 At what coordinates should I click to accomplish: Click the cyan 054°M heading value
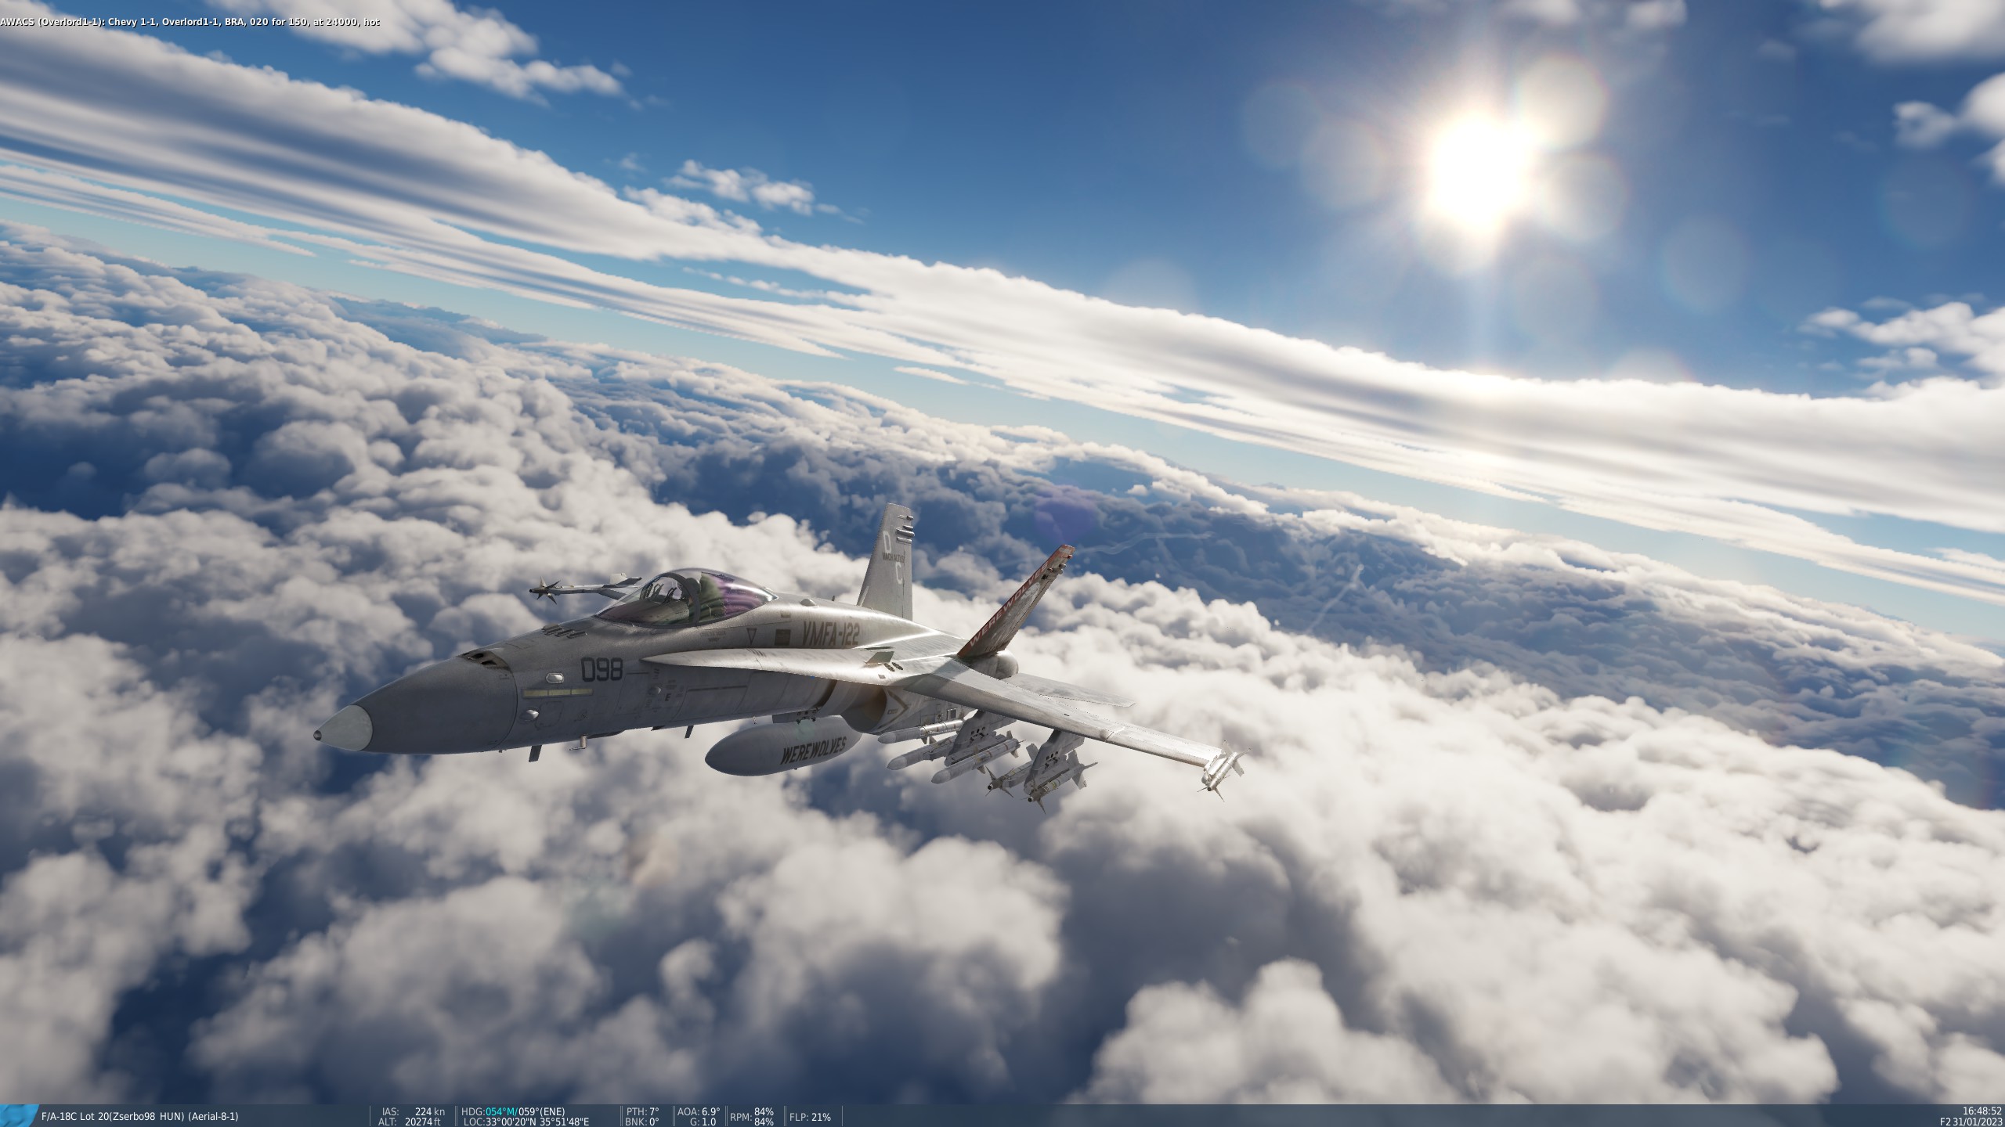tap(500, 1111)
